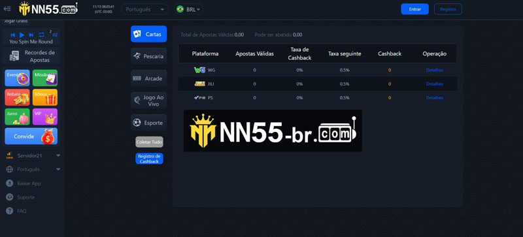Click the WG row cashback value 0
523x237 pixels.
(390, 70)
